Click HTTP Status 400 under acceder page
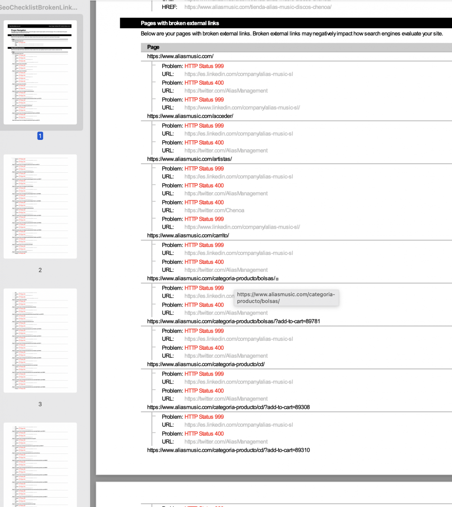Viewport: 452px width, 507px height. pos(204,143)
